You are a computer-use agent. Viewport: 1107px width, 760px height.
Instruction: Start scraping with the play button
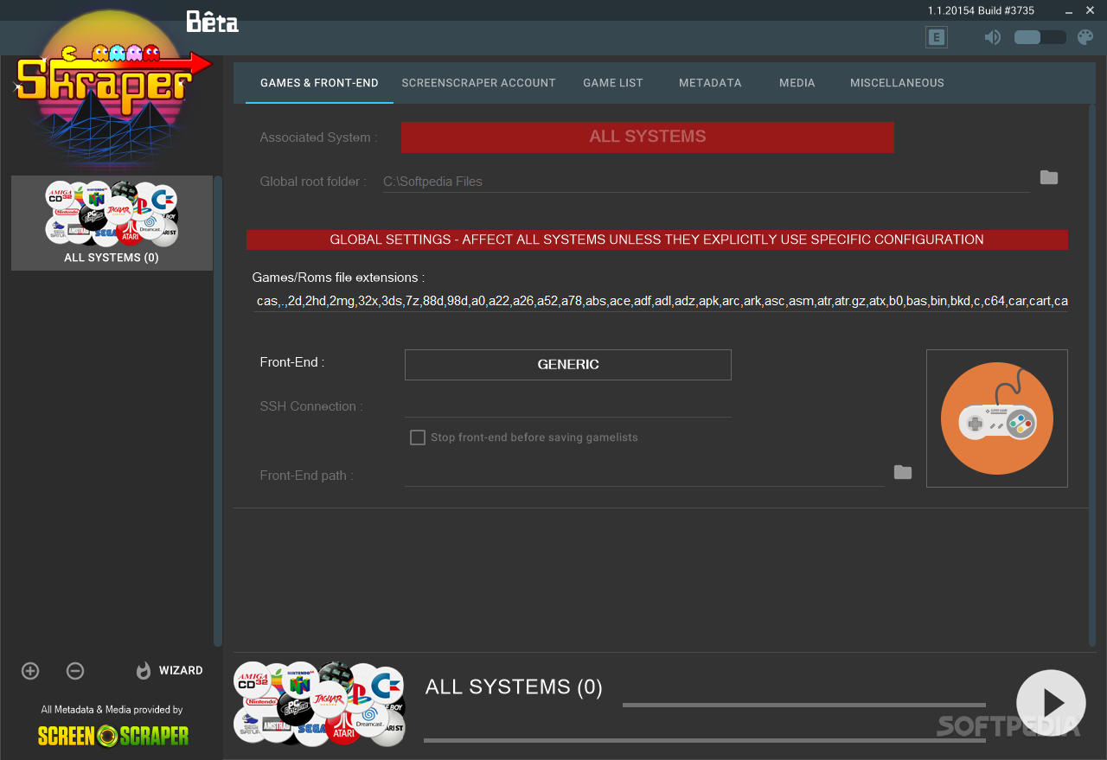[1051, 705]
